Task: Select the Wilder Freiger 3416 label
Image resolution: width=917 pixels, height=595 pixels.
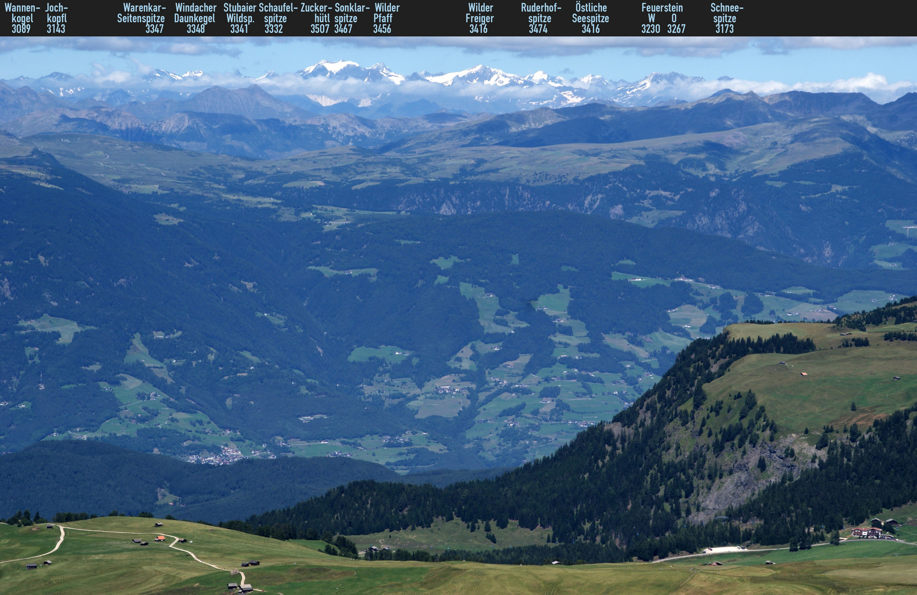Action: coord(480,18)
